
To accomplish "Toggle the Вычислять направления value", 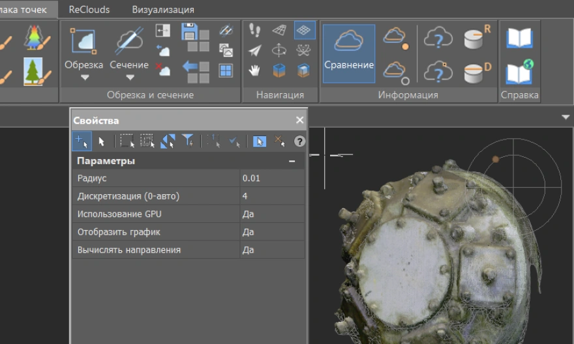I will pyautogui.click(x=272, y=250).
